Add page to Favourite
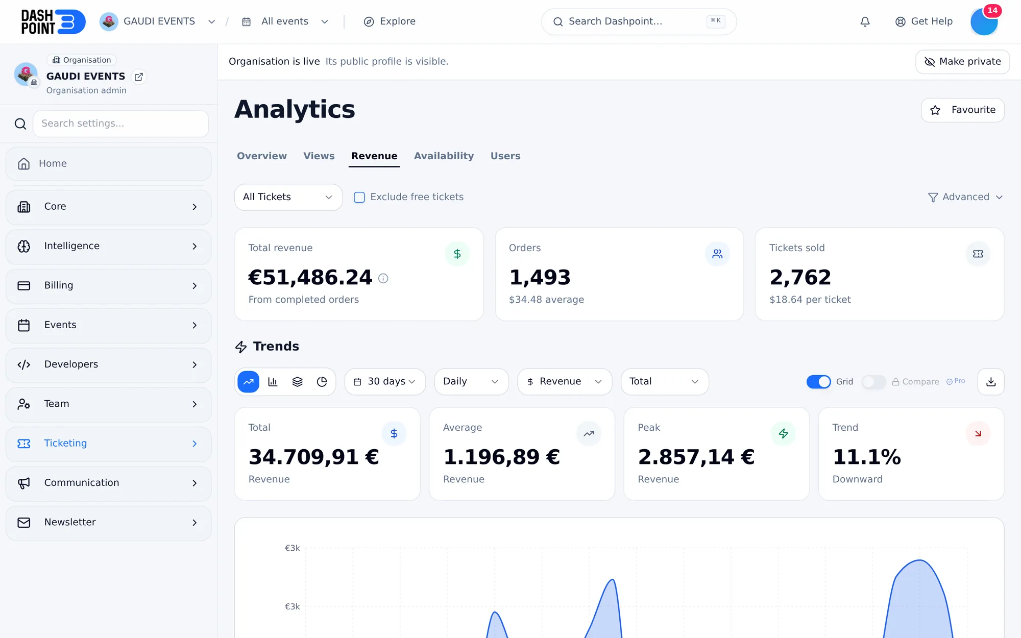This screenshot has height=638, width=1021. (x=962, y=110)
